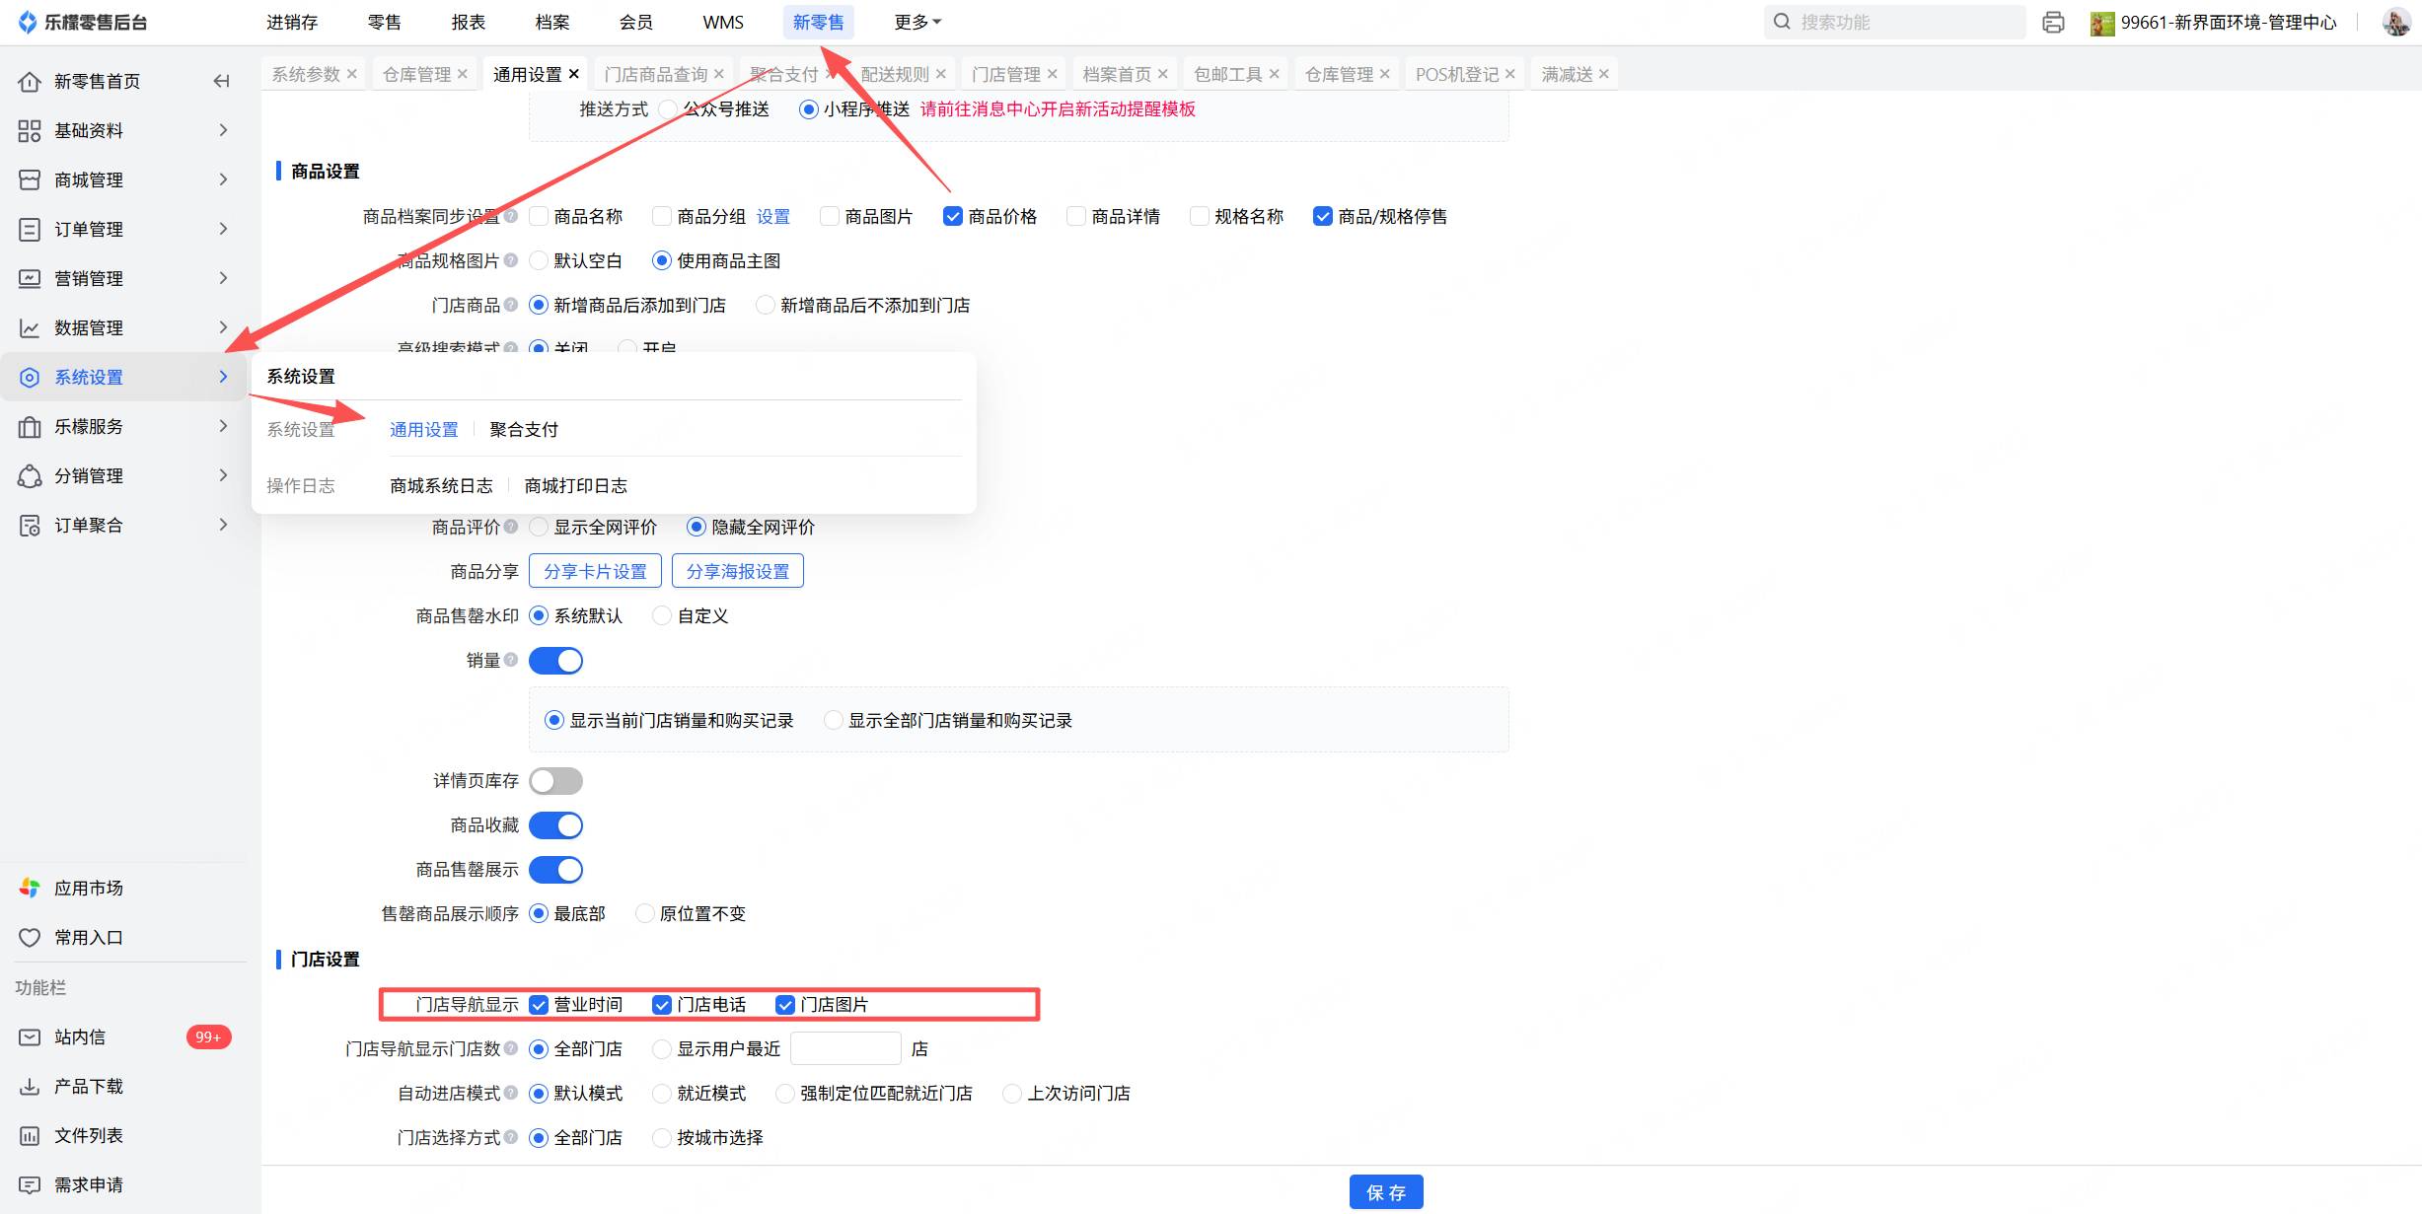The image size is (2422, 1214).
Task: Click the 保存 button
Action: point(1385,1192)
